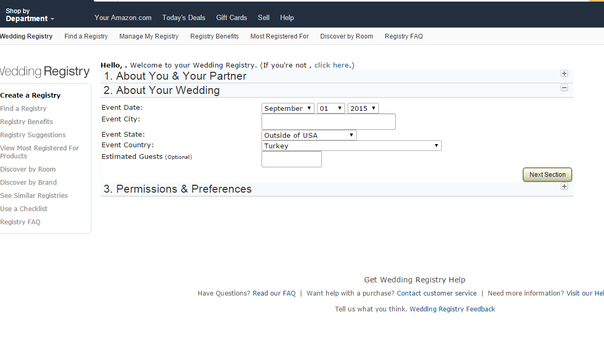
Task: Select Registry Benefits in sidebar
Action: click(26, 121)
